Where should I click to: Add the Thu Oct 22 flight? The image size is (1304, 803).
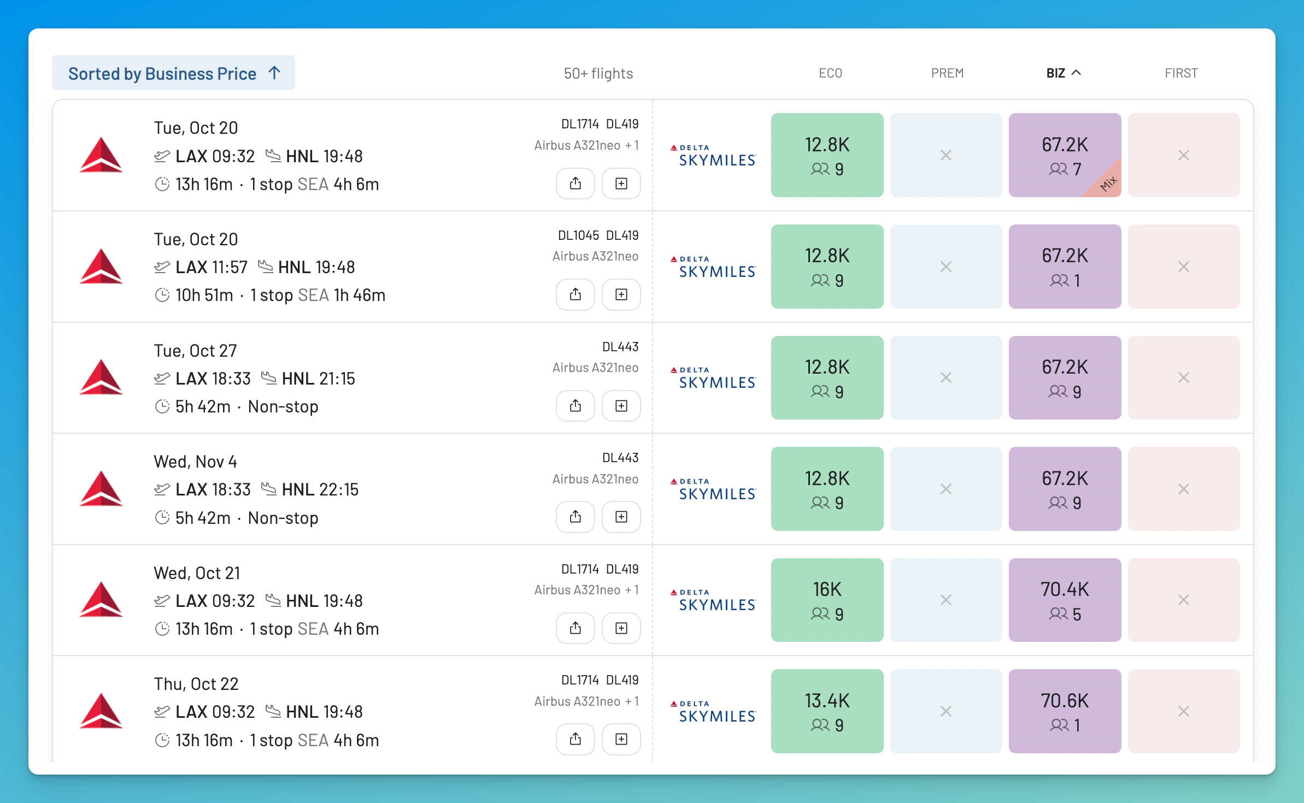[x=621, y=739]
